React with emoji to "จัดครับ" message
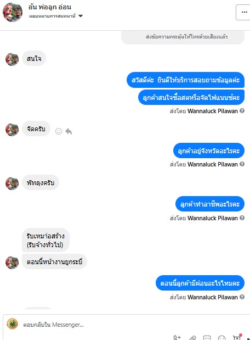 tap(59, 131)
